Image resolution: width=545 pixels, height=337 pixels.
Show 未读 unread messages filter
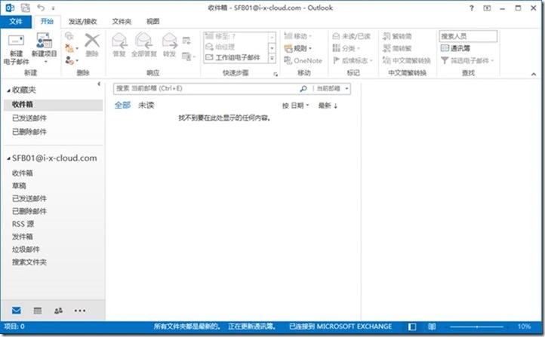[146, 105]
